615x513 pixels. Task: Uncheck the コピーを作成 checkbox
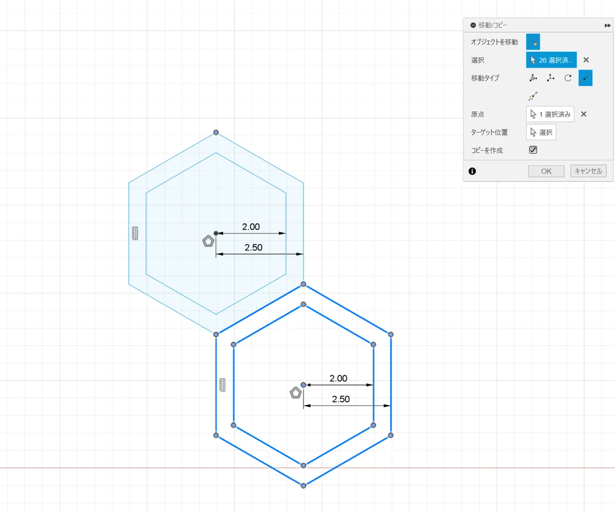[533, 150]
